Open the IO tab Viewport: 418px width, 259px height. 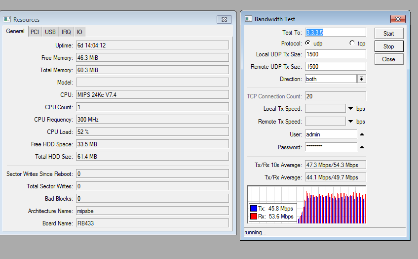(x=79, y=32)
